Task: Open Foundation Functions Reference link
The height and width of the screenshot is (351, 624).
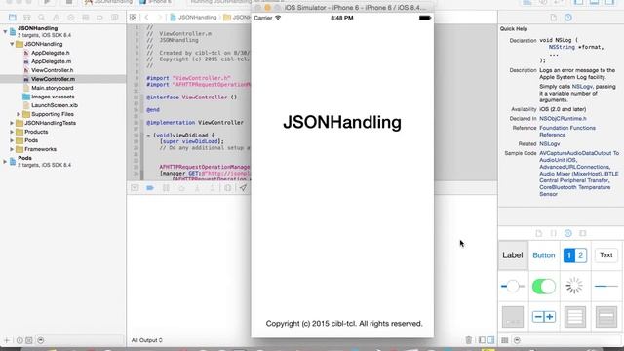Action: point(567,131)
